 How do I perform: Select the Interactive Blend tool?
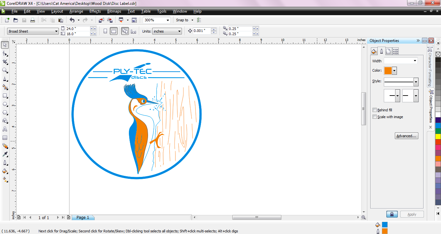5,146
